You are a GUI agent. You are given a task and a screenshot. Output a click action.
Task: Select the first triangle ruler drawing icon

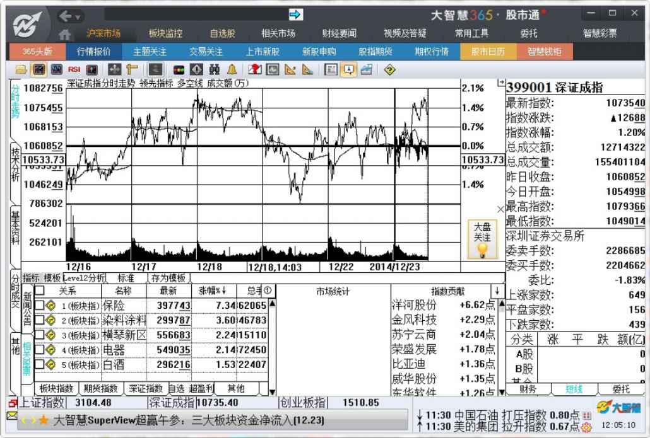click(290, 69)
